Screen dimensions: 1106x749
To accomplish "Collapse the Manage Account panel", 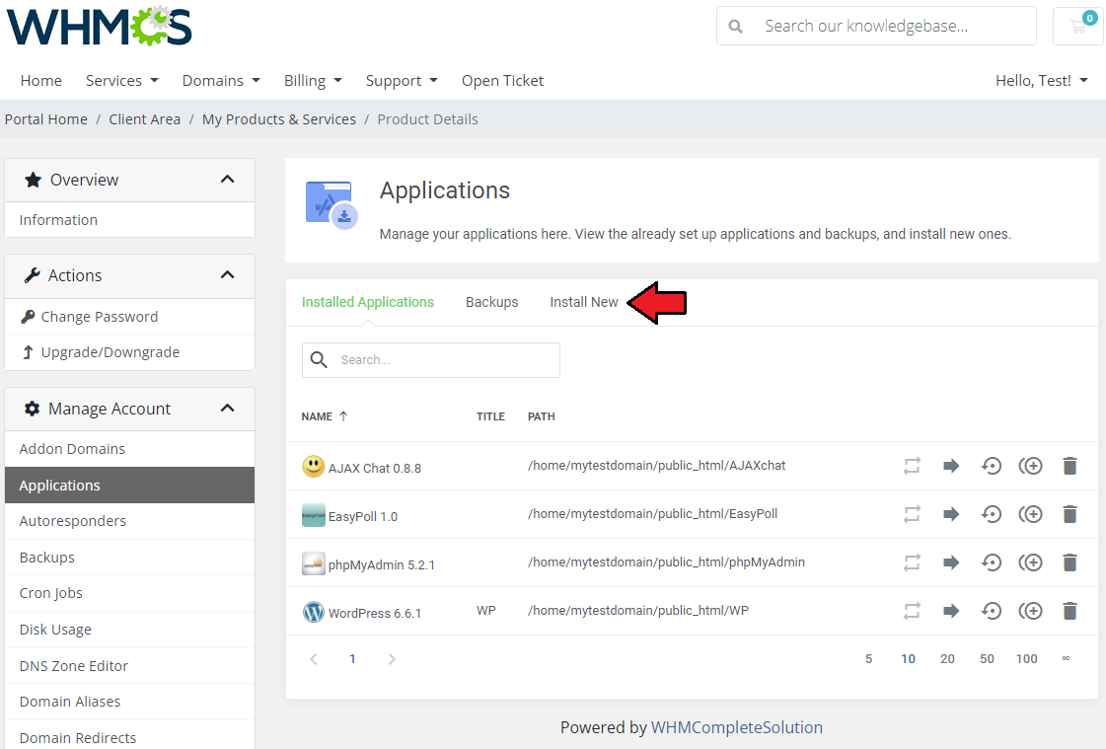I will 227,409.
